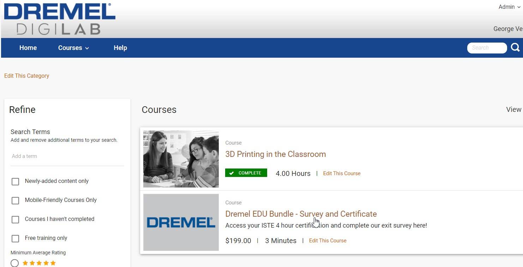Click the 4.00 Hours duration text
This screenshot has width=523, height=267.
293,173
